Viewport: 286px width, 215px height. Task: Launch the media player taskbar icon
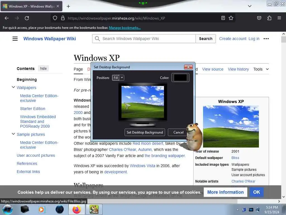[42, 209]
